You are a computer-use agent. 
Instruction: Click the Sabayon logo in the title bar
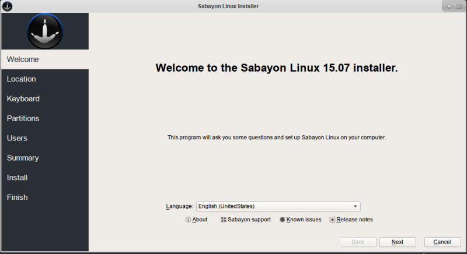7,6
